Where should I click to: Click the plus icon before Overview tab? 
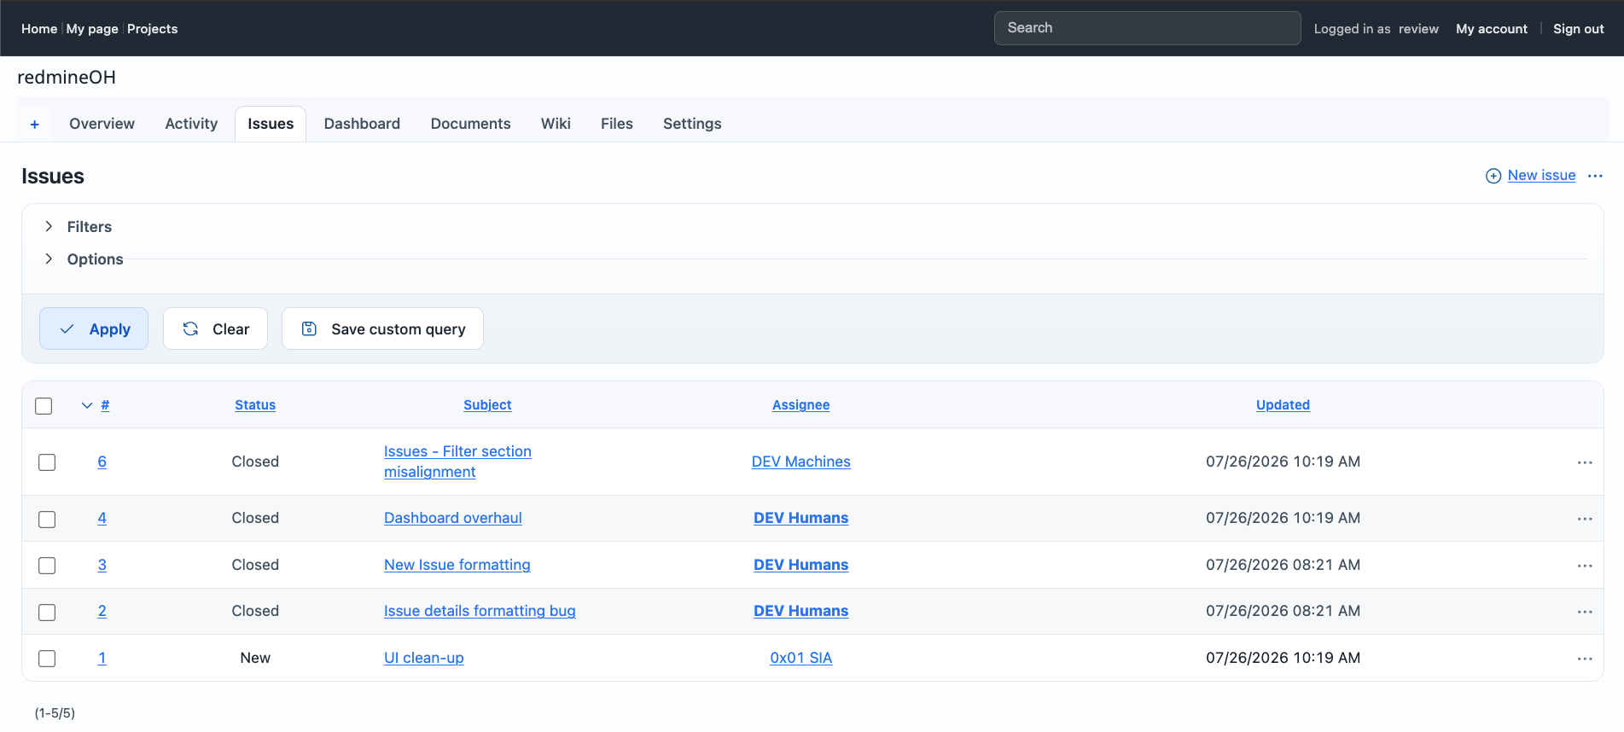pyautogui.click(x=35, y=125)
